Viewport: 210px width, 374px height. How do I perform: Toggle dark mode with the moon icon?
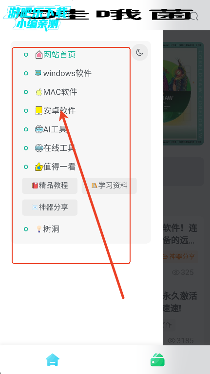pyautogui.click(x=139, y=52)
